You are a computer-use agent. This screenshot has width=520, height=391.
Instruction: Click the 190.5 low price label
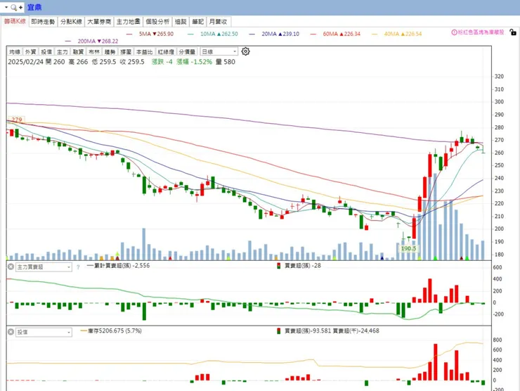pyautogui.click(x=408, y=248)
